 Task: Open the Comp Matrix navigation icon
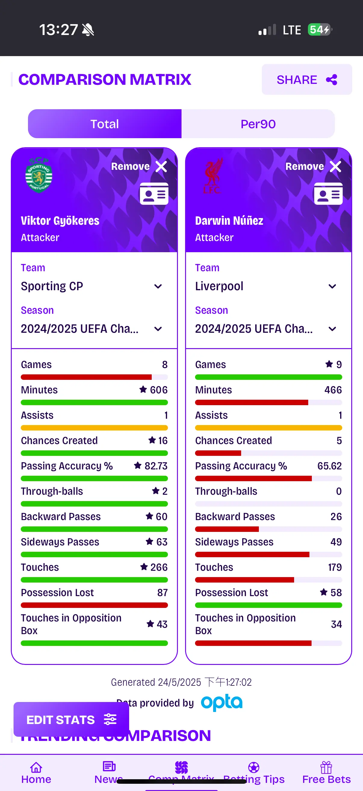pyautogui.click(x=181, y=767)
